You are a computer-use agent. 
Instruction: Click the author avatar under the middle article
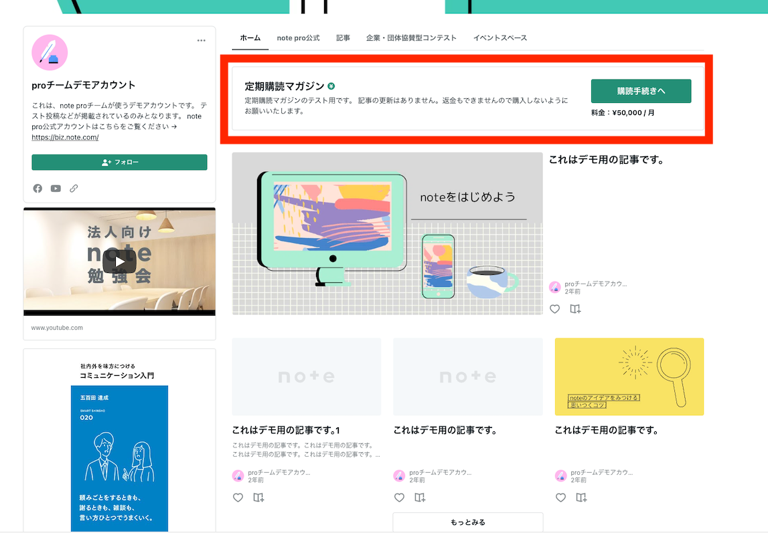(399, 475)
